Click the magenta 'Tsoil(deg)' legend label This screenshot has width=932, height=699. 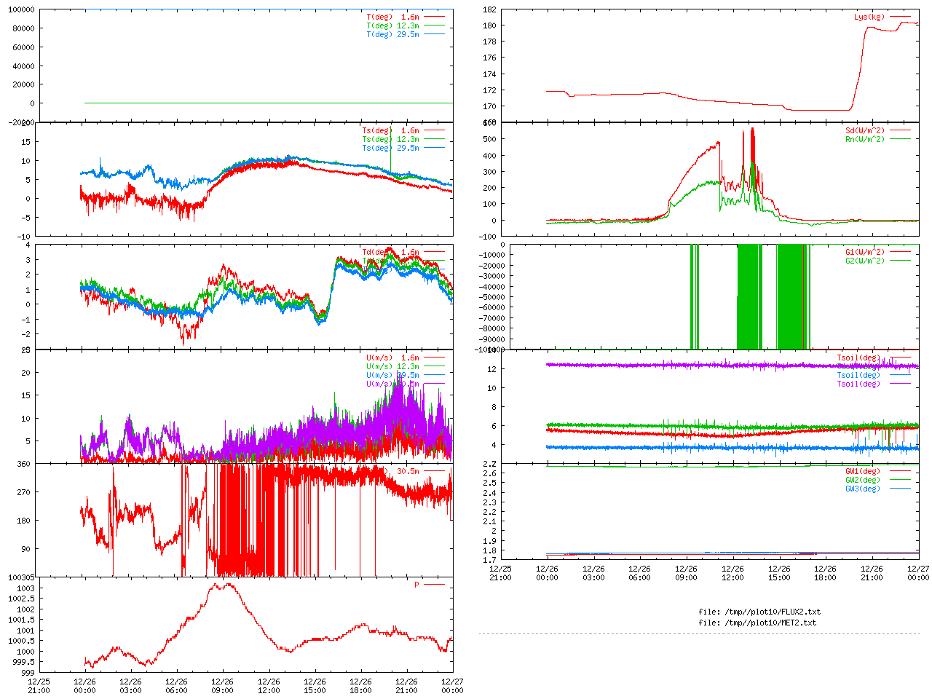(x=858, y=384)
